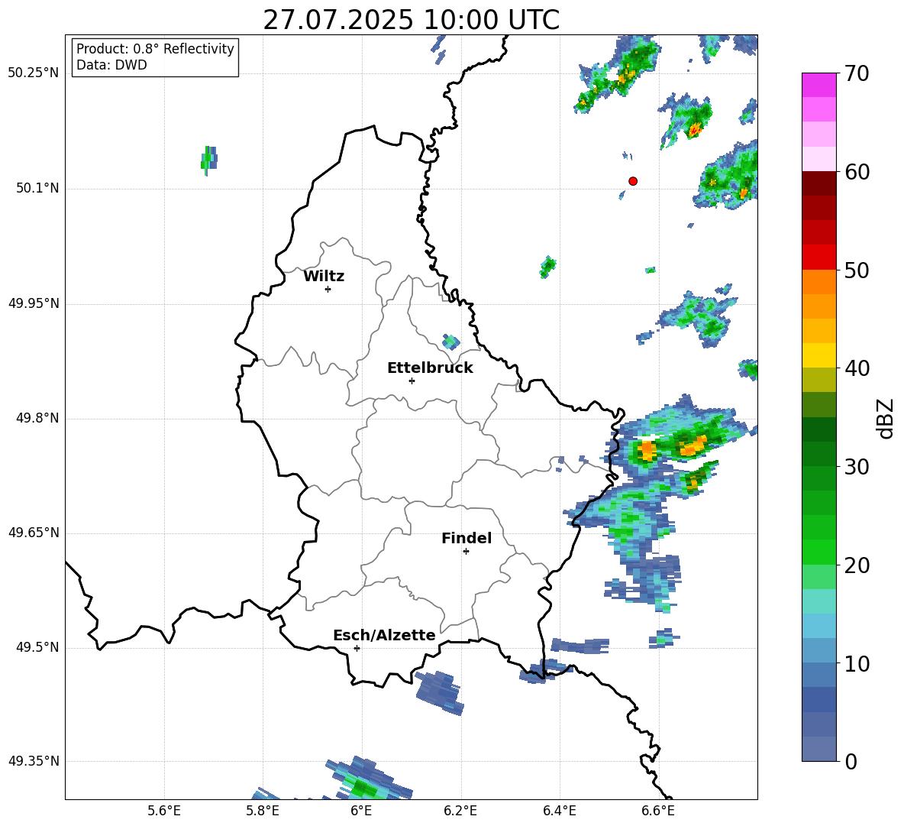The width and height of the screenshot is (904, 826).
Task: Click the 49.65°N latitude label
Action: pos(34,533)
